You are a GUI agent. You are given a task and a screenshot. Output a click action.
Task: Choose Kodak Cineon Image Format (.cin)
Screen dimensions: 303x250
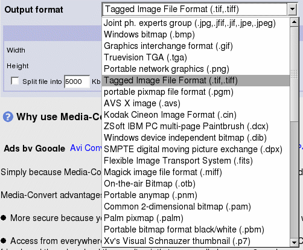click(196, 115)
